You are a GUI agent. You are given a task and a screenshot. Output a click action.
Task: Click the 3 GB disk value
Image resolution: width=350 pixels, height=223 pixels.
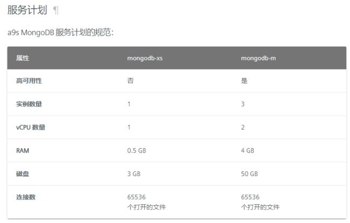[x=134, y=174]
